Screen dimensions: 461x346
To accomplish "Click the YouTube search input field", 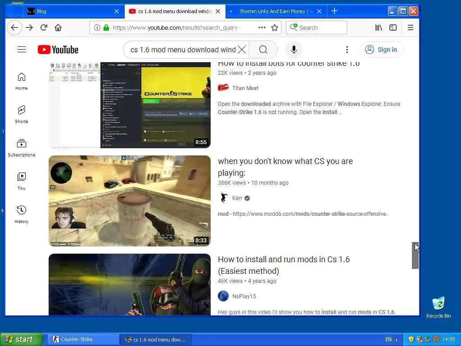I will click(183, 50).
